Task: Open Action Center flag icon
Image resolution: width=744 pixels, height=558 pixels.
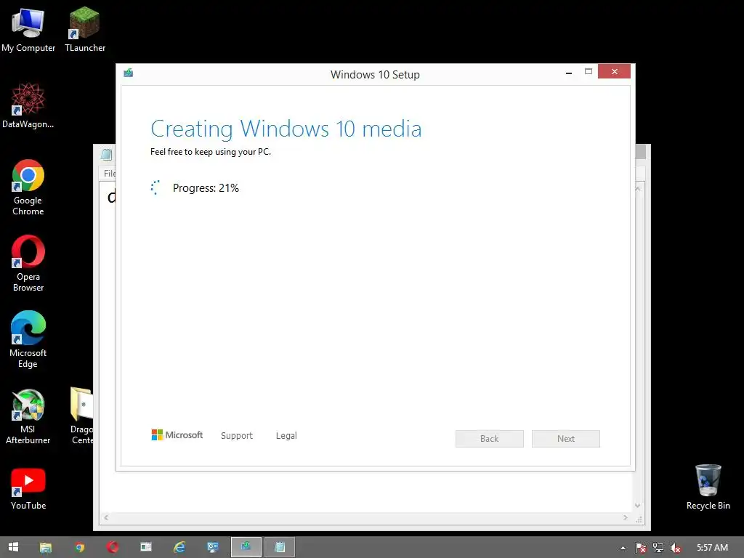Action: (x=640, y=548)
